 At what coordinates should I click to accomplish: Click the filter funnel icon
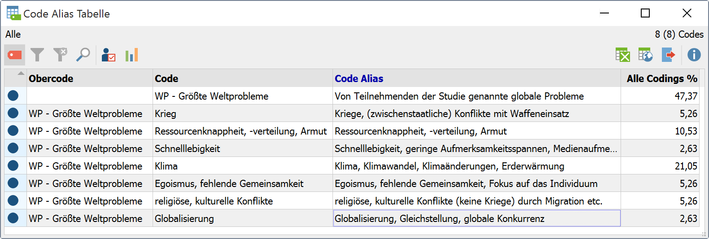(37, 55)
